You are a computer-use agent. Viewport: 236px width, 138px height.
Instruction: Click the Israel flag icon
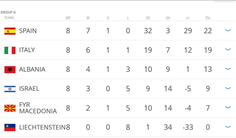(x=10, y=89)
